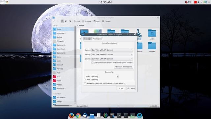Expand hidden system tray icons arrow
The image size is (211, 119).
pyautogui.click(x=201, y=2)
